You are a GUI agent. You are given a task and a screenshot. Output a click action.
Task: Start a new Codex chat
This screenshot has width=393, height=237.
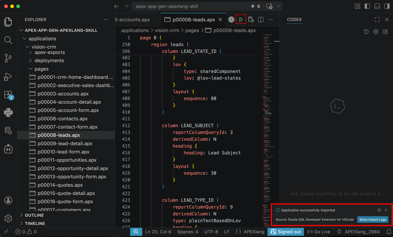385,32
